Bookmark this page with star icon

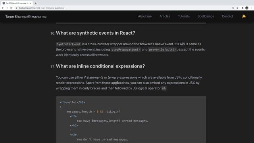[237, 8]
